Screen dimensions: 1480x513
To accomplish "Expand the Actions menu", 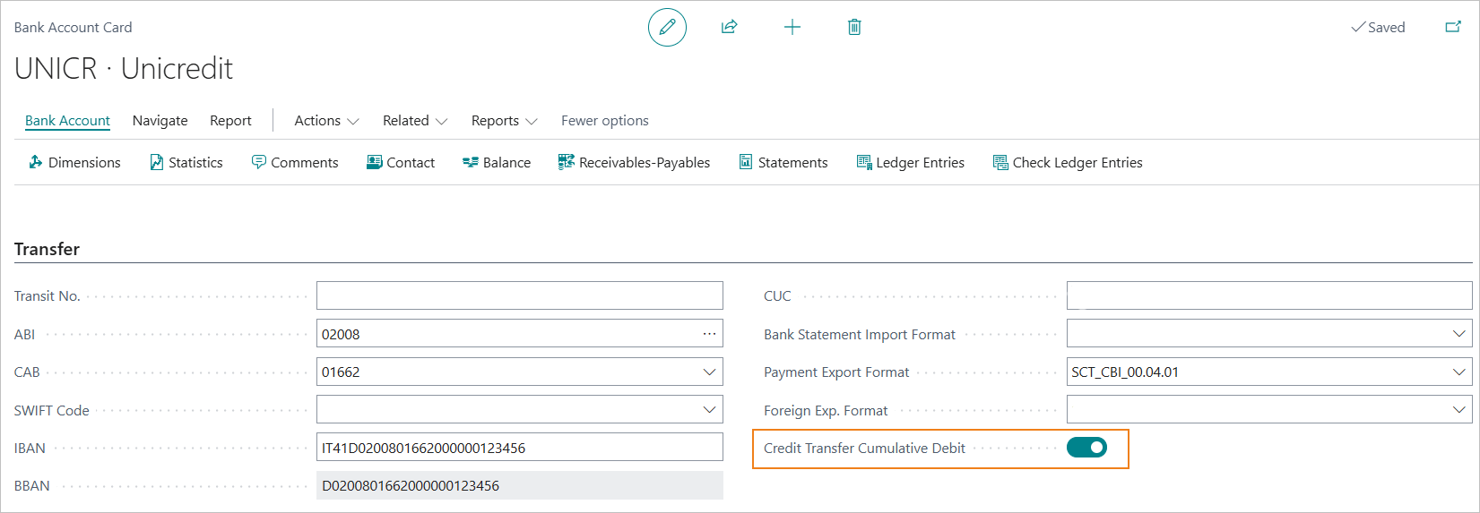I will pyautogui.click(x=326, y=121).
